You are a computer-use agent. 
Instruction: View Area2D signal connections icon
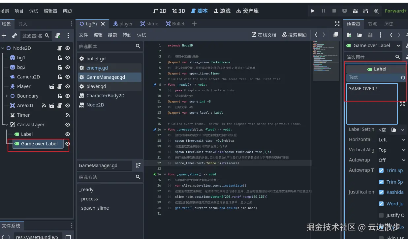[44, 105]
